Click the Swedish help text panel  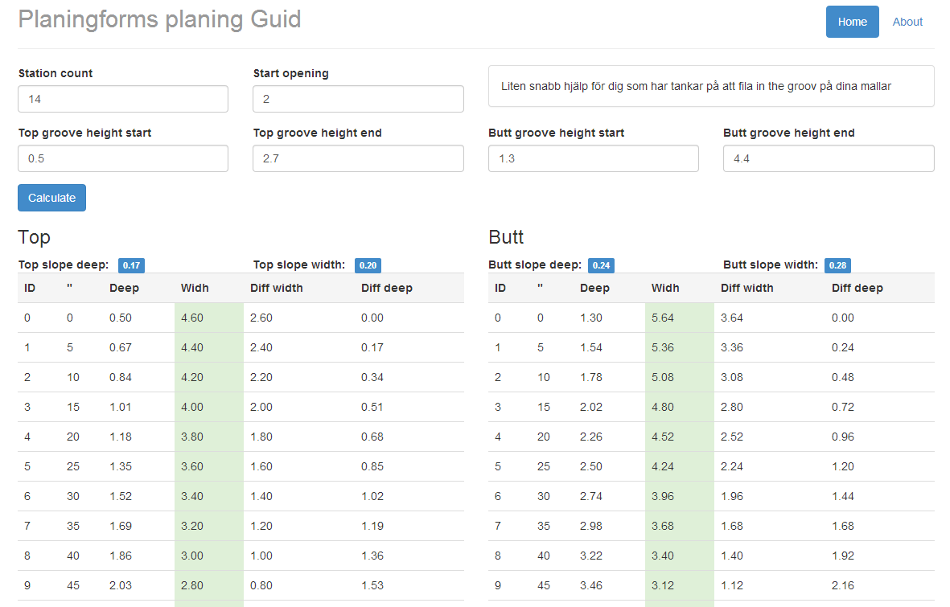point(711,86)
